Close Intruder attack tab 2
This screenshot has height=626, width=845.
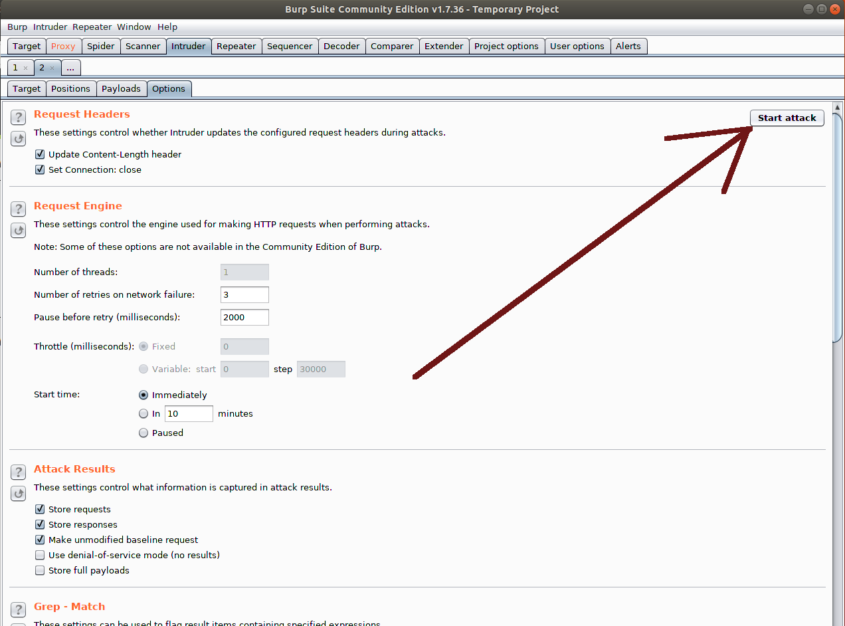point(52,68)
